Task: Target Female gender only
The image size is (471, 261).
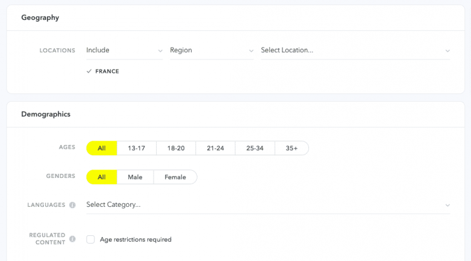Action: (x=175, y=177)
